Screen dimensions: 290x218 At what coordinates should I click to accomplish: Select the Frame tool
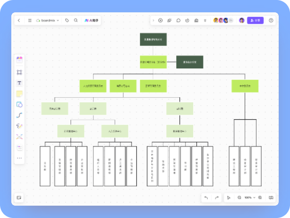coord(20,72)
